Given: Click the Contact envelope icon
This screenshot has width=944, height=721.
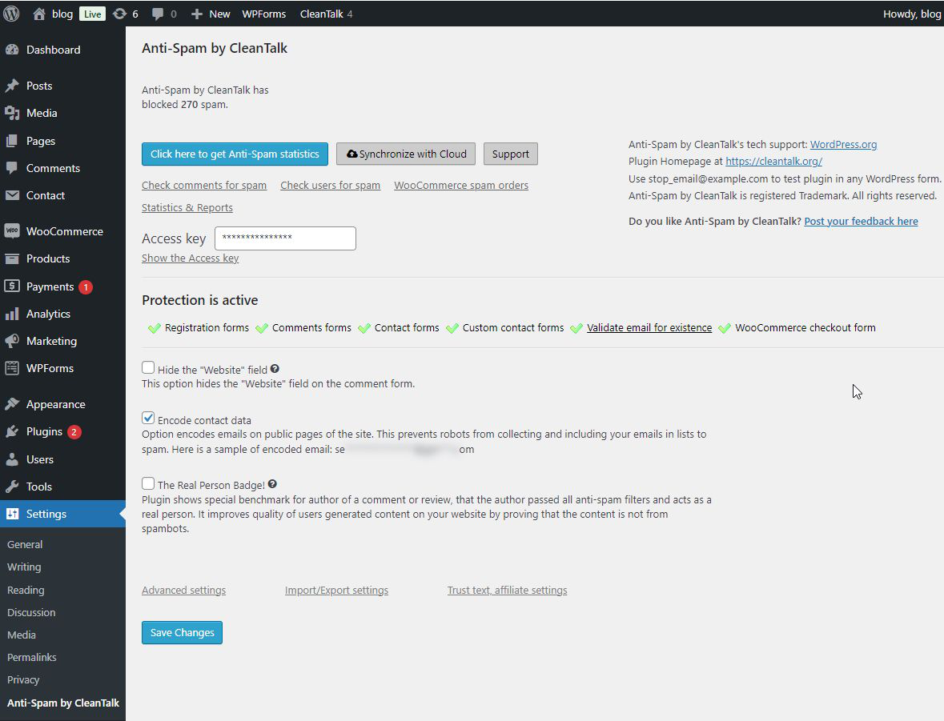Looking at the screenshot, I should click(x=12, y=195).
